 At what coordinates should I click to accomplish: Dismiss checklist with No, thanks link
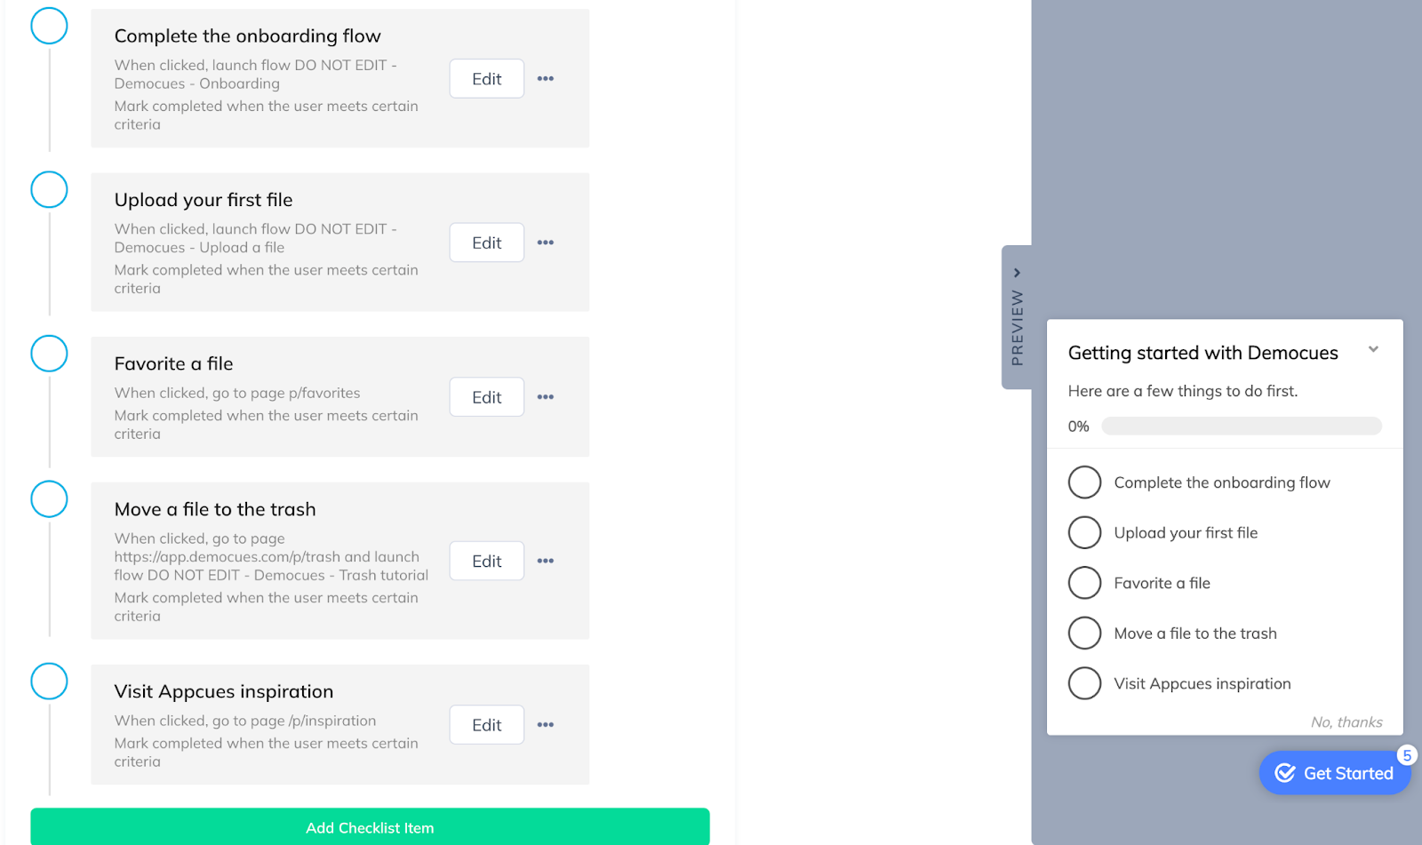coord(1346,722)
